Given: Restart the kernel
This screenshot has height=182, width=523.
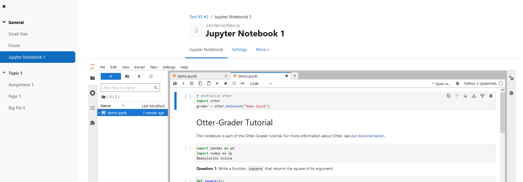Looking at the screenshot, I should click(x=234, y=83).
